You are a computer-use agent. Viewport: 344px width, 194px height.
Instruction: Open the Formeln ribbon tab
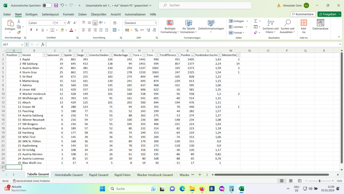[68, 14]
